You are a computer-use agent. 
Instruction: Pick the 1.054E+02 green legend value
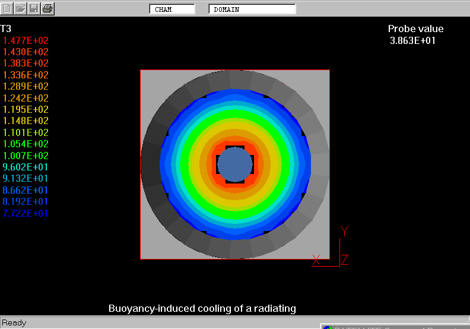[x=26, y=144]
